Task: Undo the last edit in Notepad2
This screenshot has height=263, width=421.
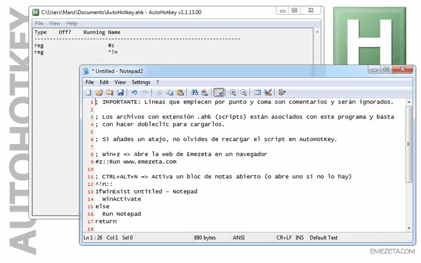Action: [x=134, y=93]
